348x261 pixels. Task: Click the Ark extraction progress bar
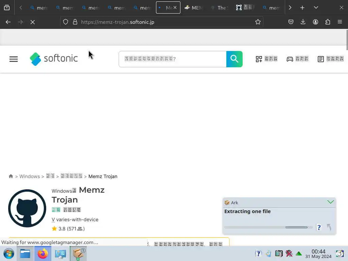point(268,227)
